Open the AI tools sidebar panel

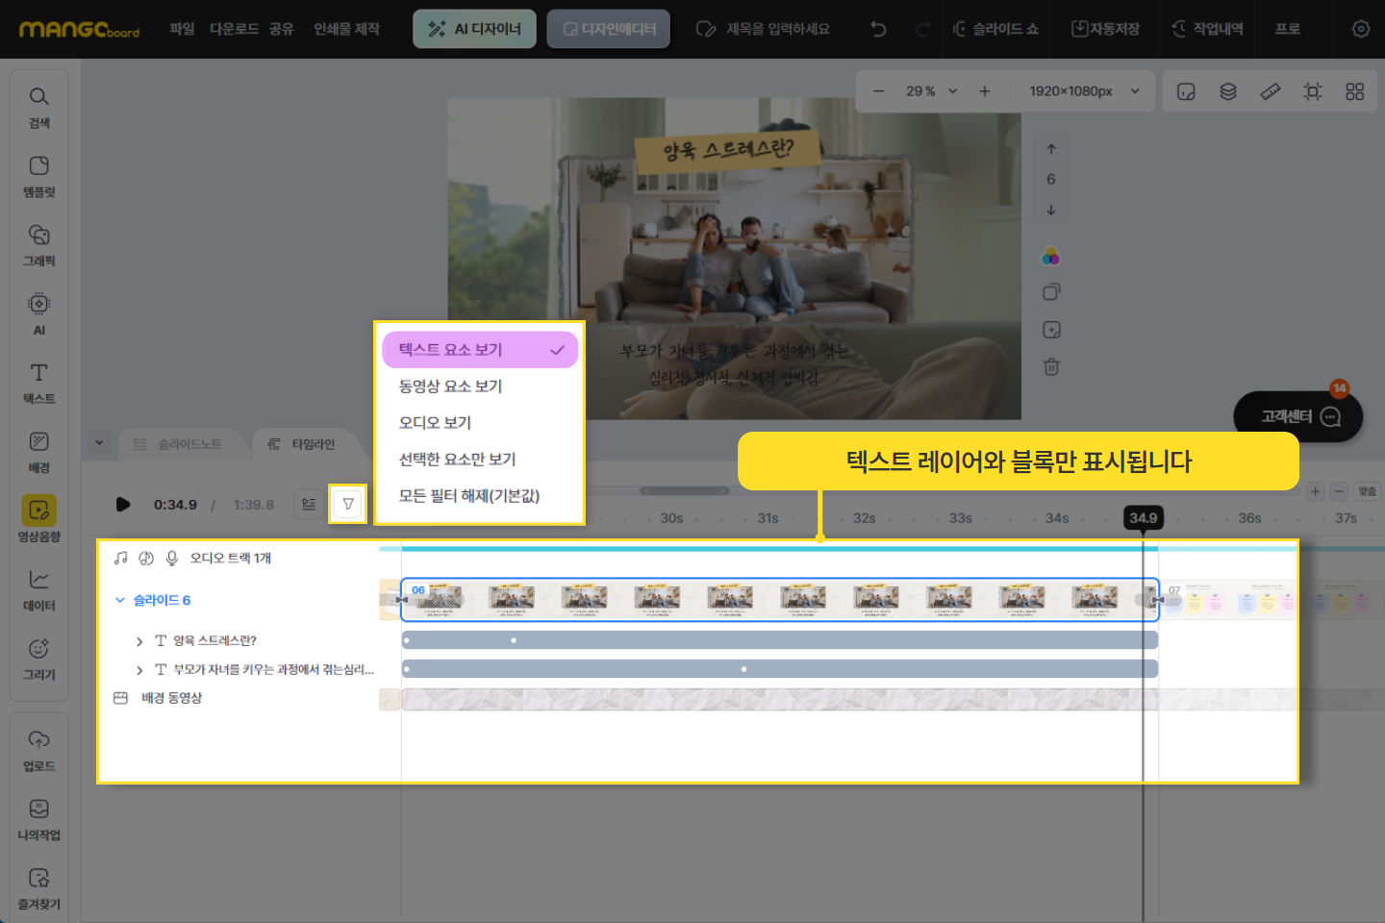point(38,313)
